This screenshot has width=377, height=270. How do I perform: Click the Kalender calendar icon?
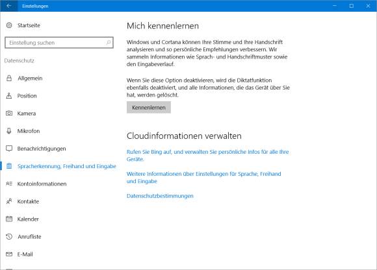point(9,219)
